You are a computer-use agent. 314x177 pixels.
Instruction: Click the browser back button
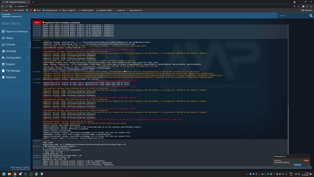click(2, 6)
